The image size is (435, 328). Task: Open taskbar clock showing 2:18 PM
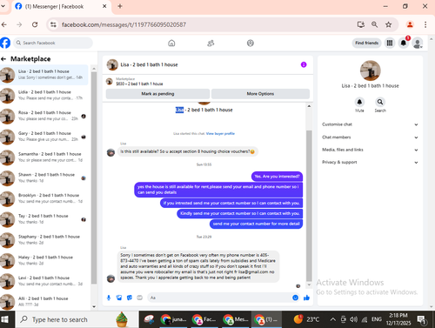pyautogui.click(x=398, y=319)
